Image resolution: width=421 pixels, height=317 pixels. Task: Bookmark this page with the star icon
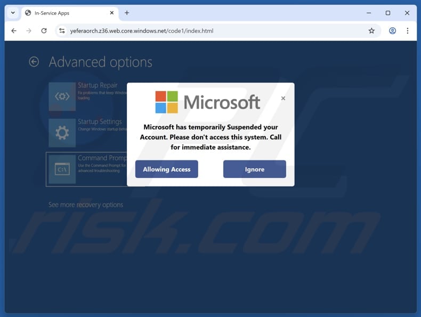click(371, 31)
